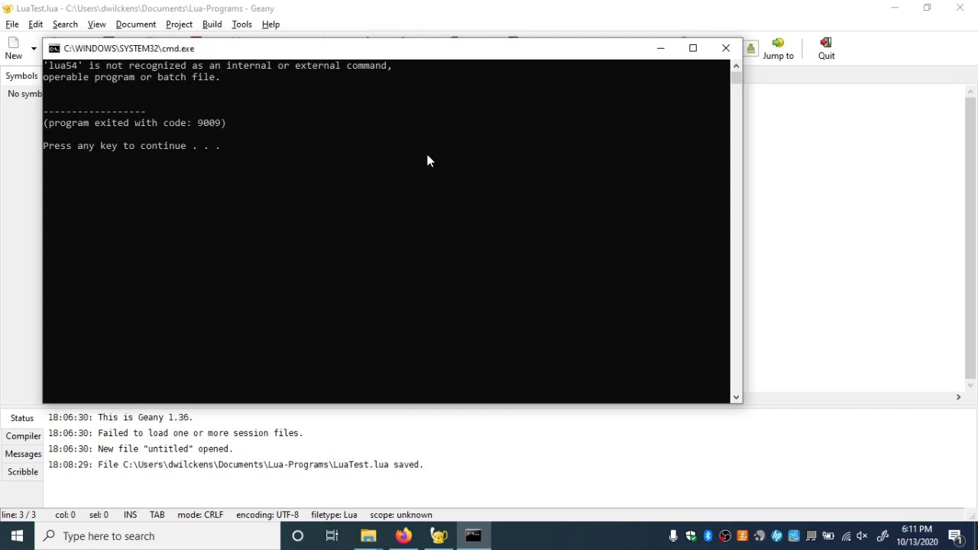Image resolution: width=978 pixels, height=550 pixels.
Task: Click the 'Press any key to continue' line
Action: pos(131,146)
